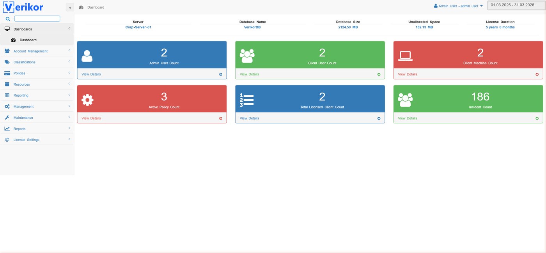The width and height of the screenshot is (546, 253).
Task: Click the Resources archive icon
Action: point(7,84)
